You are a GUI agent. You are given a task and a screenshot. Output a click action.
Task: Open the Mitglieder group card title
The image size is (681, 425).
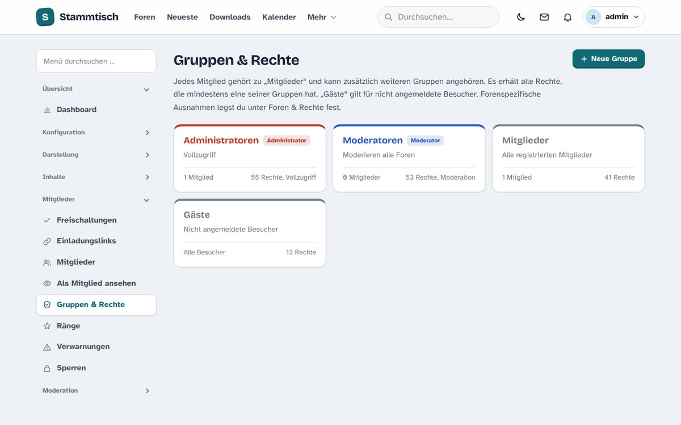tap(526, 141)
